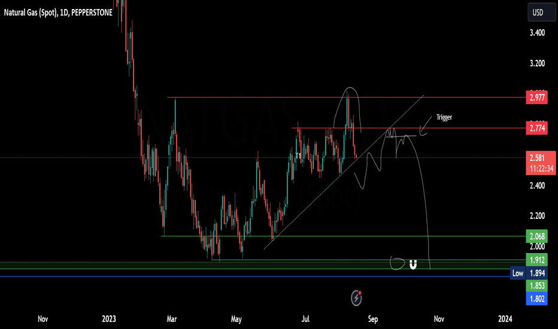Screen dimensions: 558x329
Task: Select the 2.068 green price label
Action: 536,236
